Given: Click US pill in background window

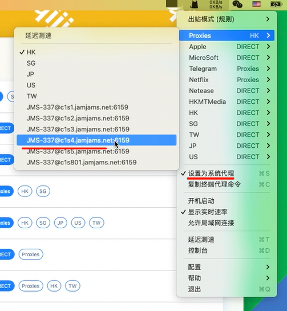Looking at the screenshot, I should pos(78,223).
